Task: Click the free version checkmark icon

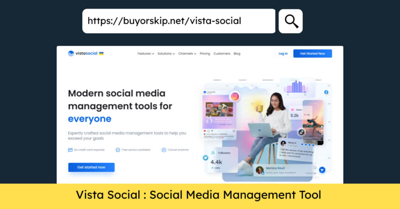Action: point(118,150)
